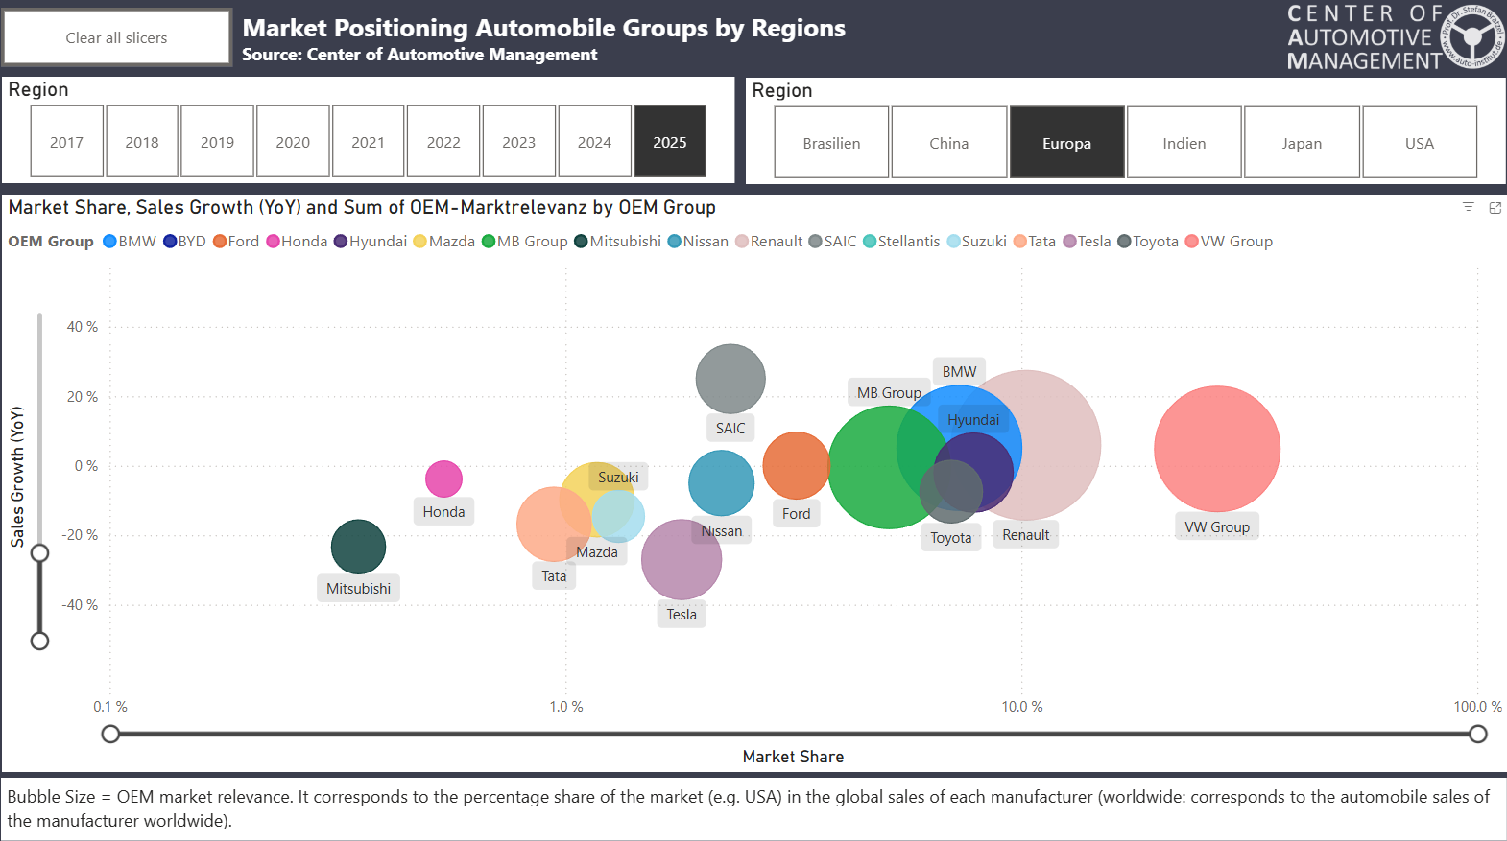
Task: Toggle Hyundai legend entry
Action: (371, 242)
